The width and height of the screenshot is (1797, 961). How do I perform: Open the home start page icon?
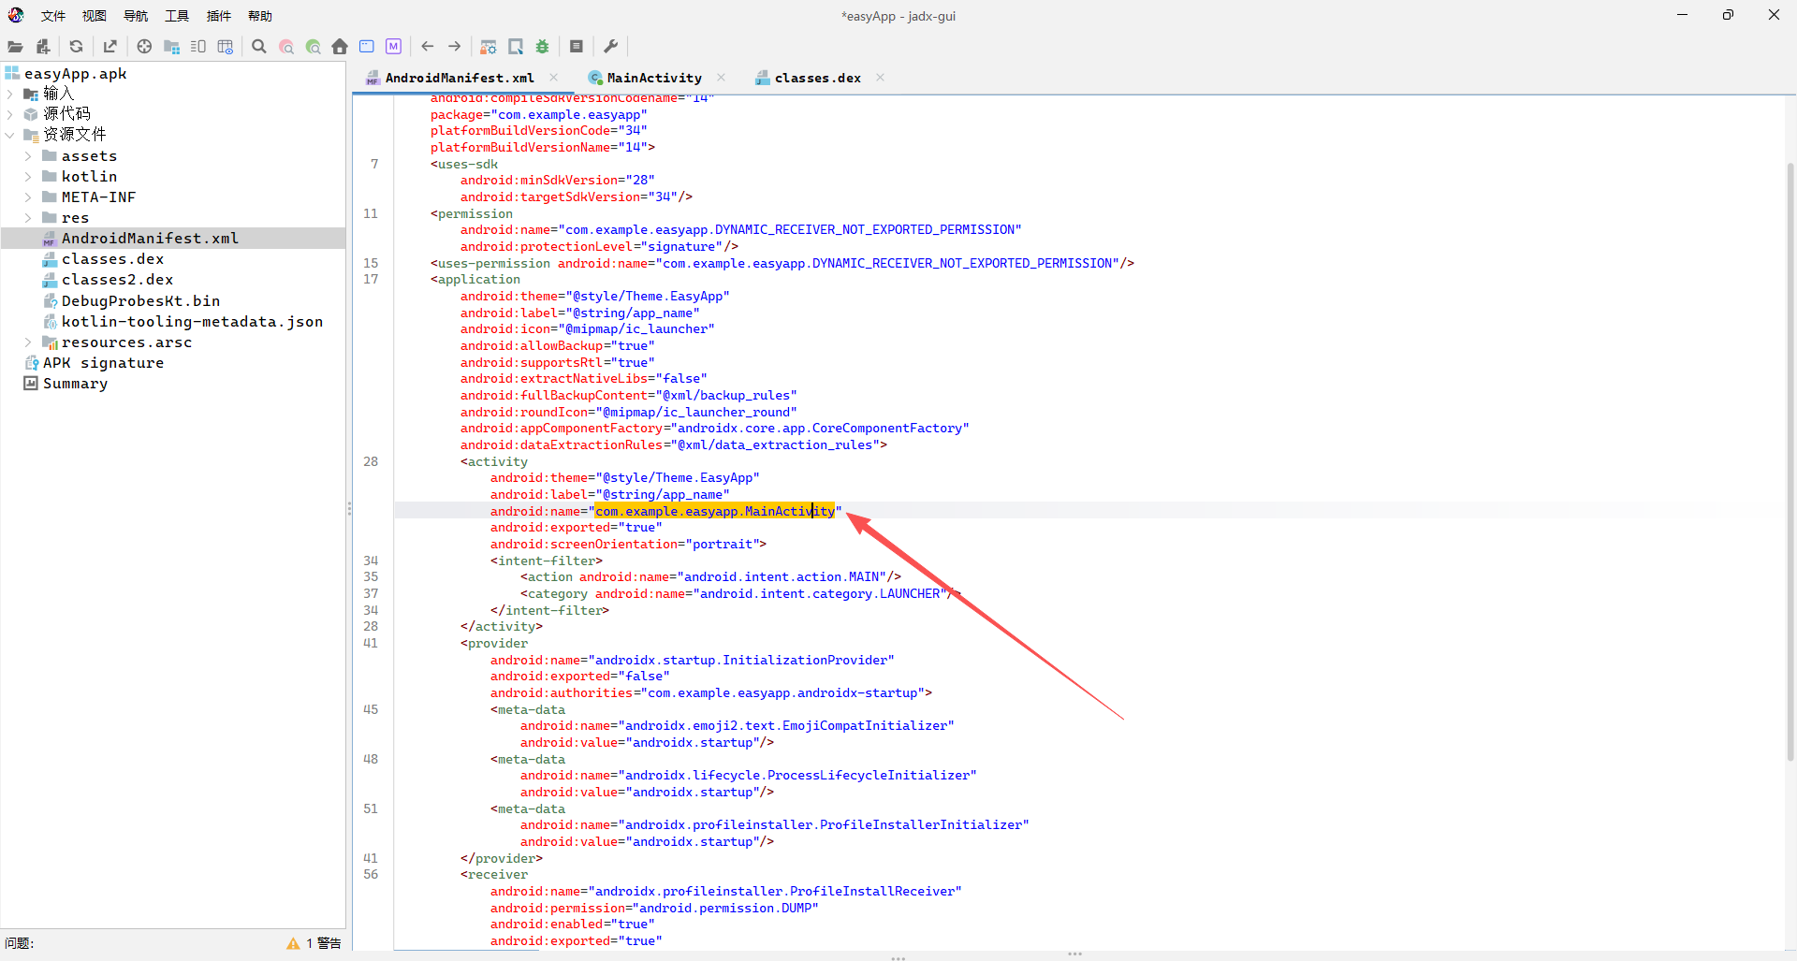(340, 47)
